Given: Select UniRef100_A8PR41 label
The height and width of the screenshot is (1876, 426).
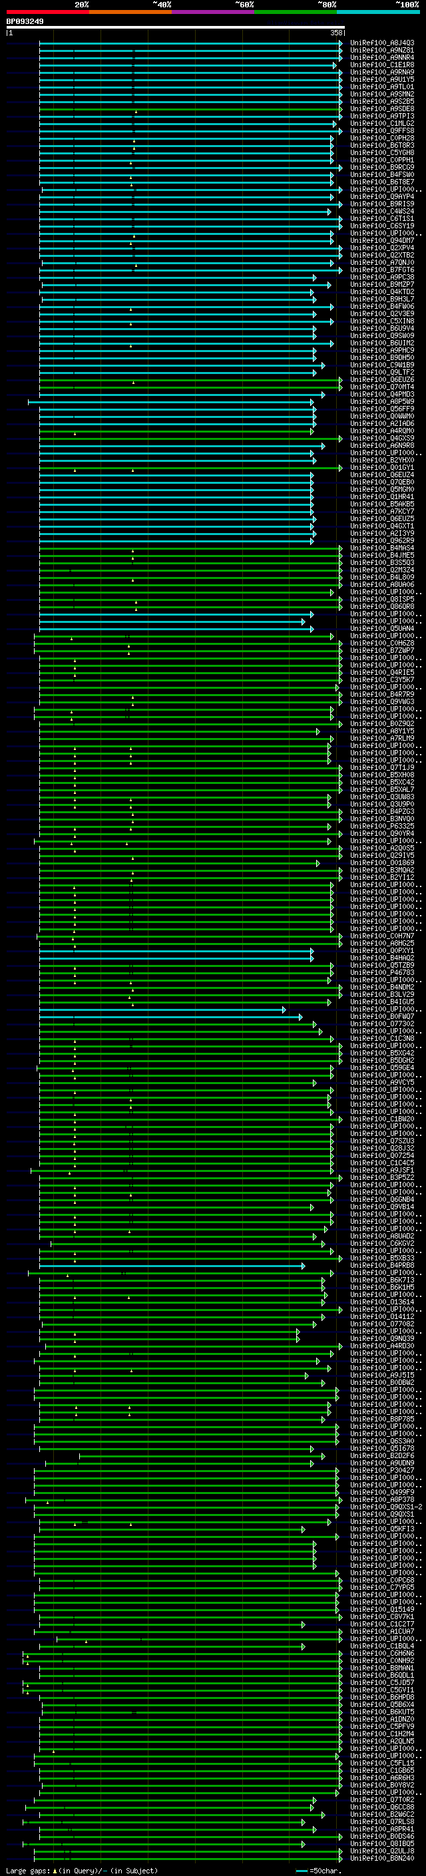Looking at the screenshot, I should click(382, 1829).
